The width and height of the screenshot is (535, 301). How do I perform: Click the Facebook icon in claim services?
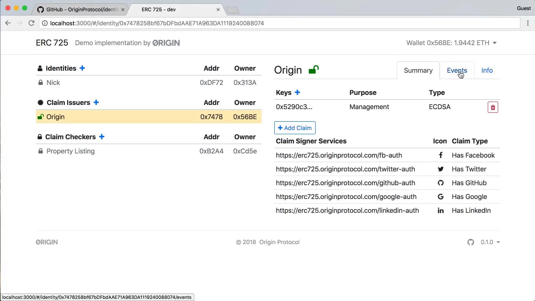[441, 155]
